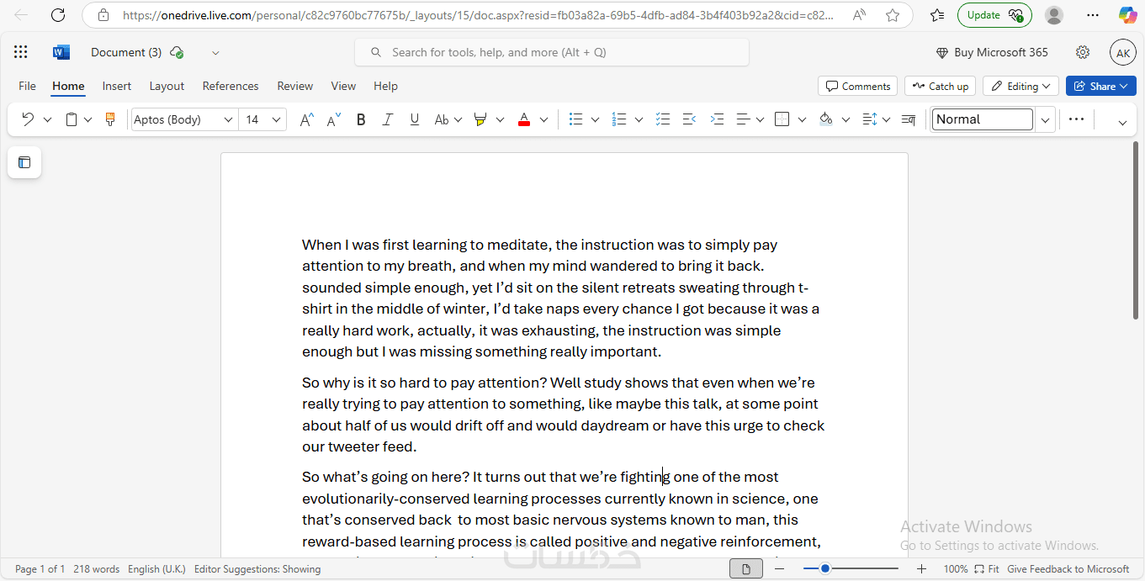Click Give Feedback to Microsoft
This screenshot has height=581, width=1145.
pos(1068,569)
